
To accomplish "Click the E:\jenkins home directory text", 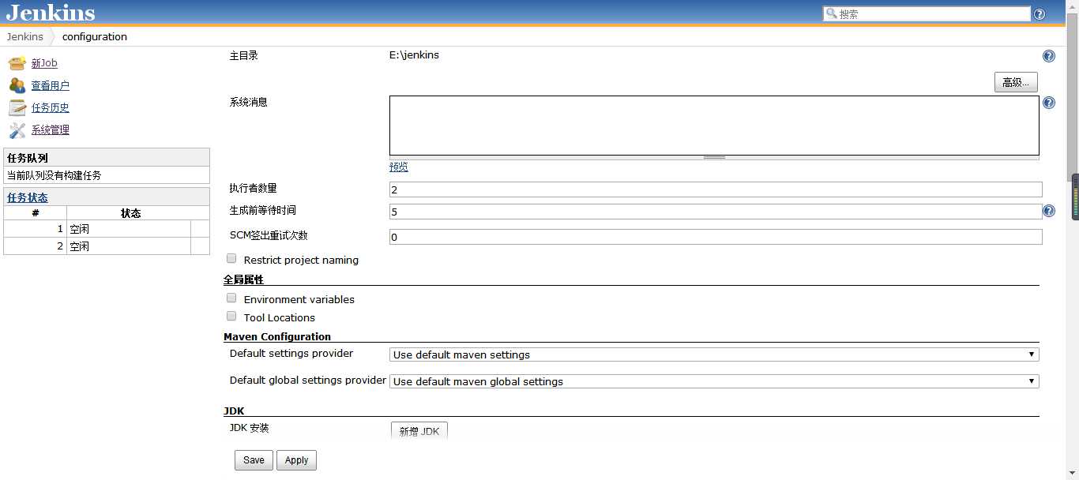I will (x=414, y=55).
